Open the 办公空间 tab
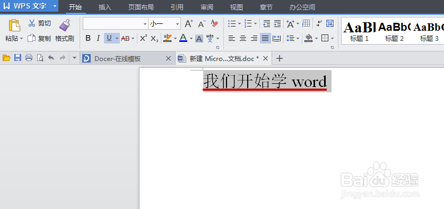This screenshot has width=444, height=209. pyautogui.click(x=302, y=7)
